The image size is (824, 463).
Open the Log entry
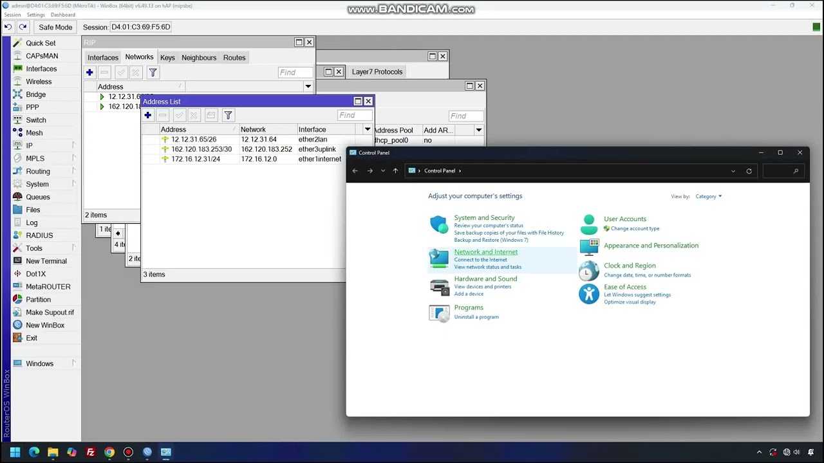(x=32, y=222)
